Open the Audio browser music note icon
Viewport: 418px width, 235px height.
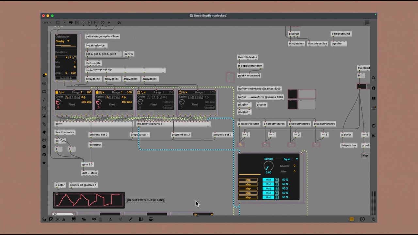[x=44, y=100]
